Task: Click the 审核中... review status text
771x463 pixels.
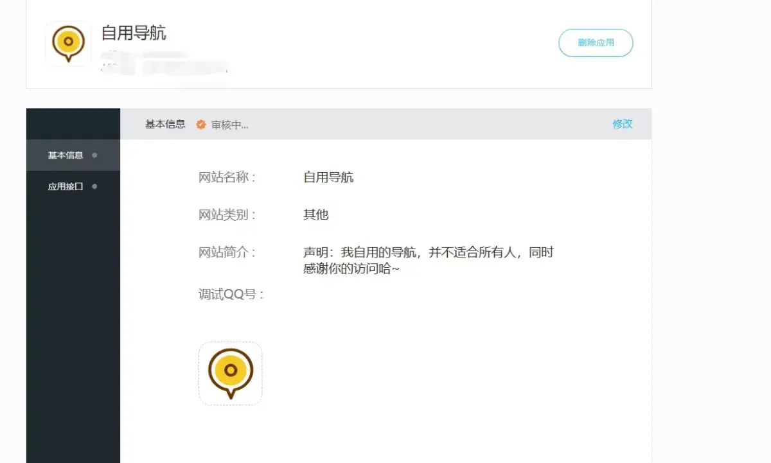Action: [229, 125]
